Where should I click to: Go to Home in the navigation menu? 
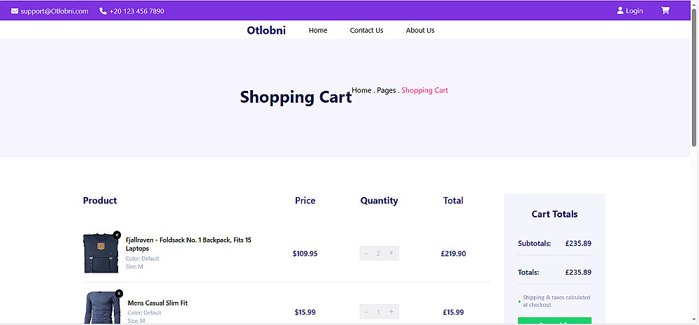318,30
